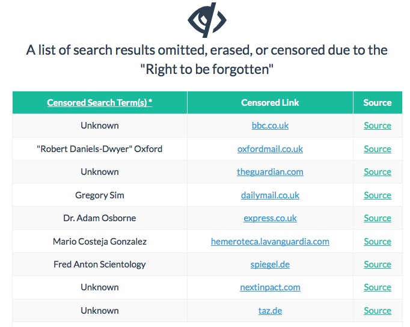The width and height of the screenshot is (410, 327).
Task: Open Source link for theguardian.com row
Action: (378, 172)
